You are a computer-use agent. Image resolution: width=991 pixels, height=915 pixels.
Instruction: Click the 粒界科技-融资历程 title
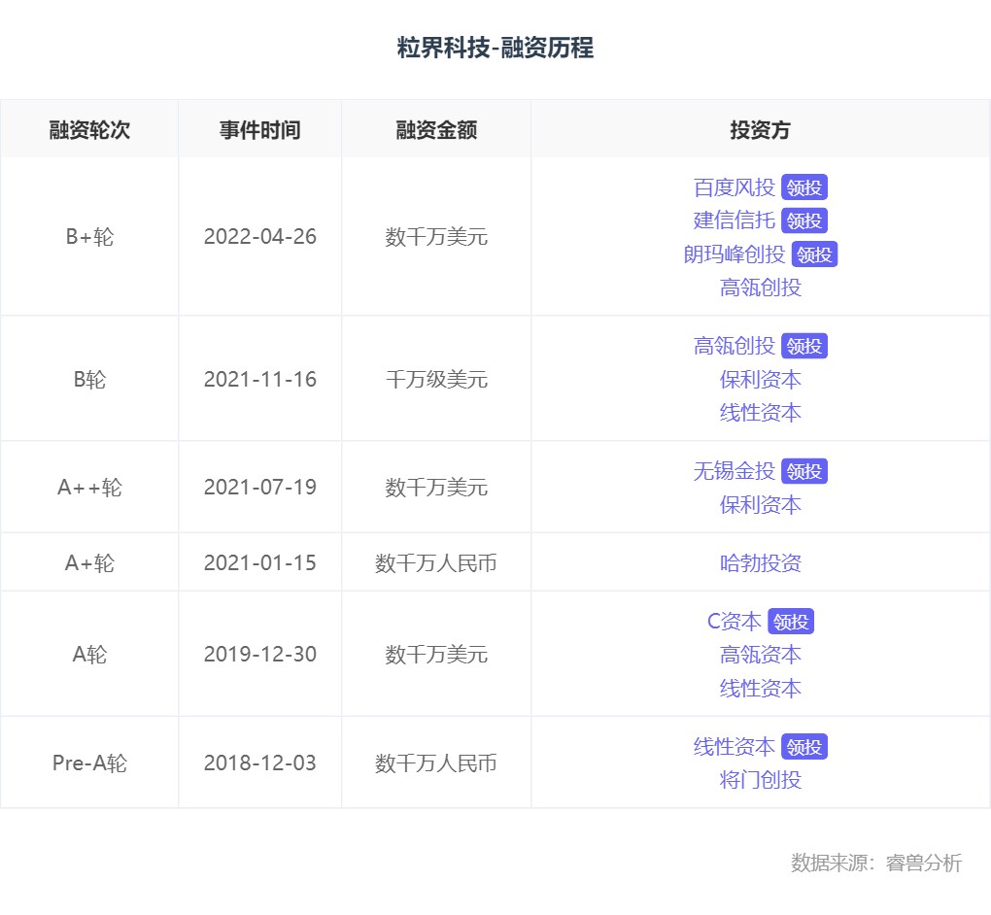(495, 48)
